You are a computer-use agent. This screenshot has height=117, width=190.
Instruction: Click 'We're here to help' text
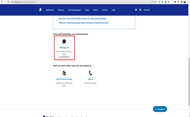tap(90, 83)
